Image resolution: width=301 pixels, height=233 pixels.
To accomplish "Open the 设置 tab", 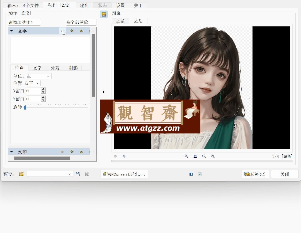I will point(121,5).
